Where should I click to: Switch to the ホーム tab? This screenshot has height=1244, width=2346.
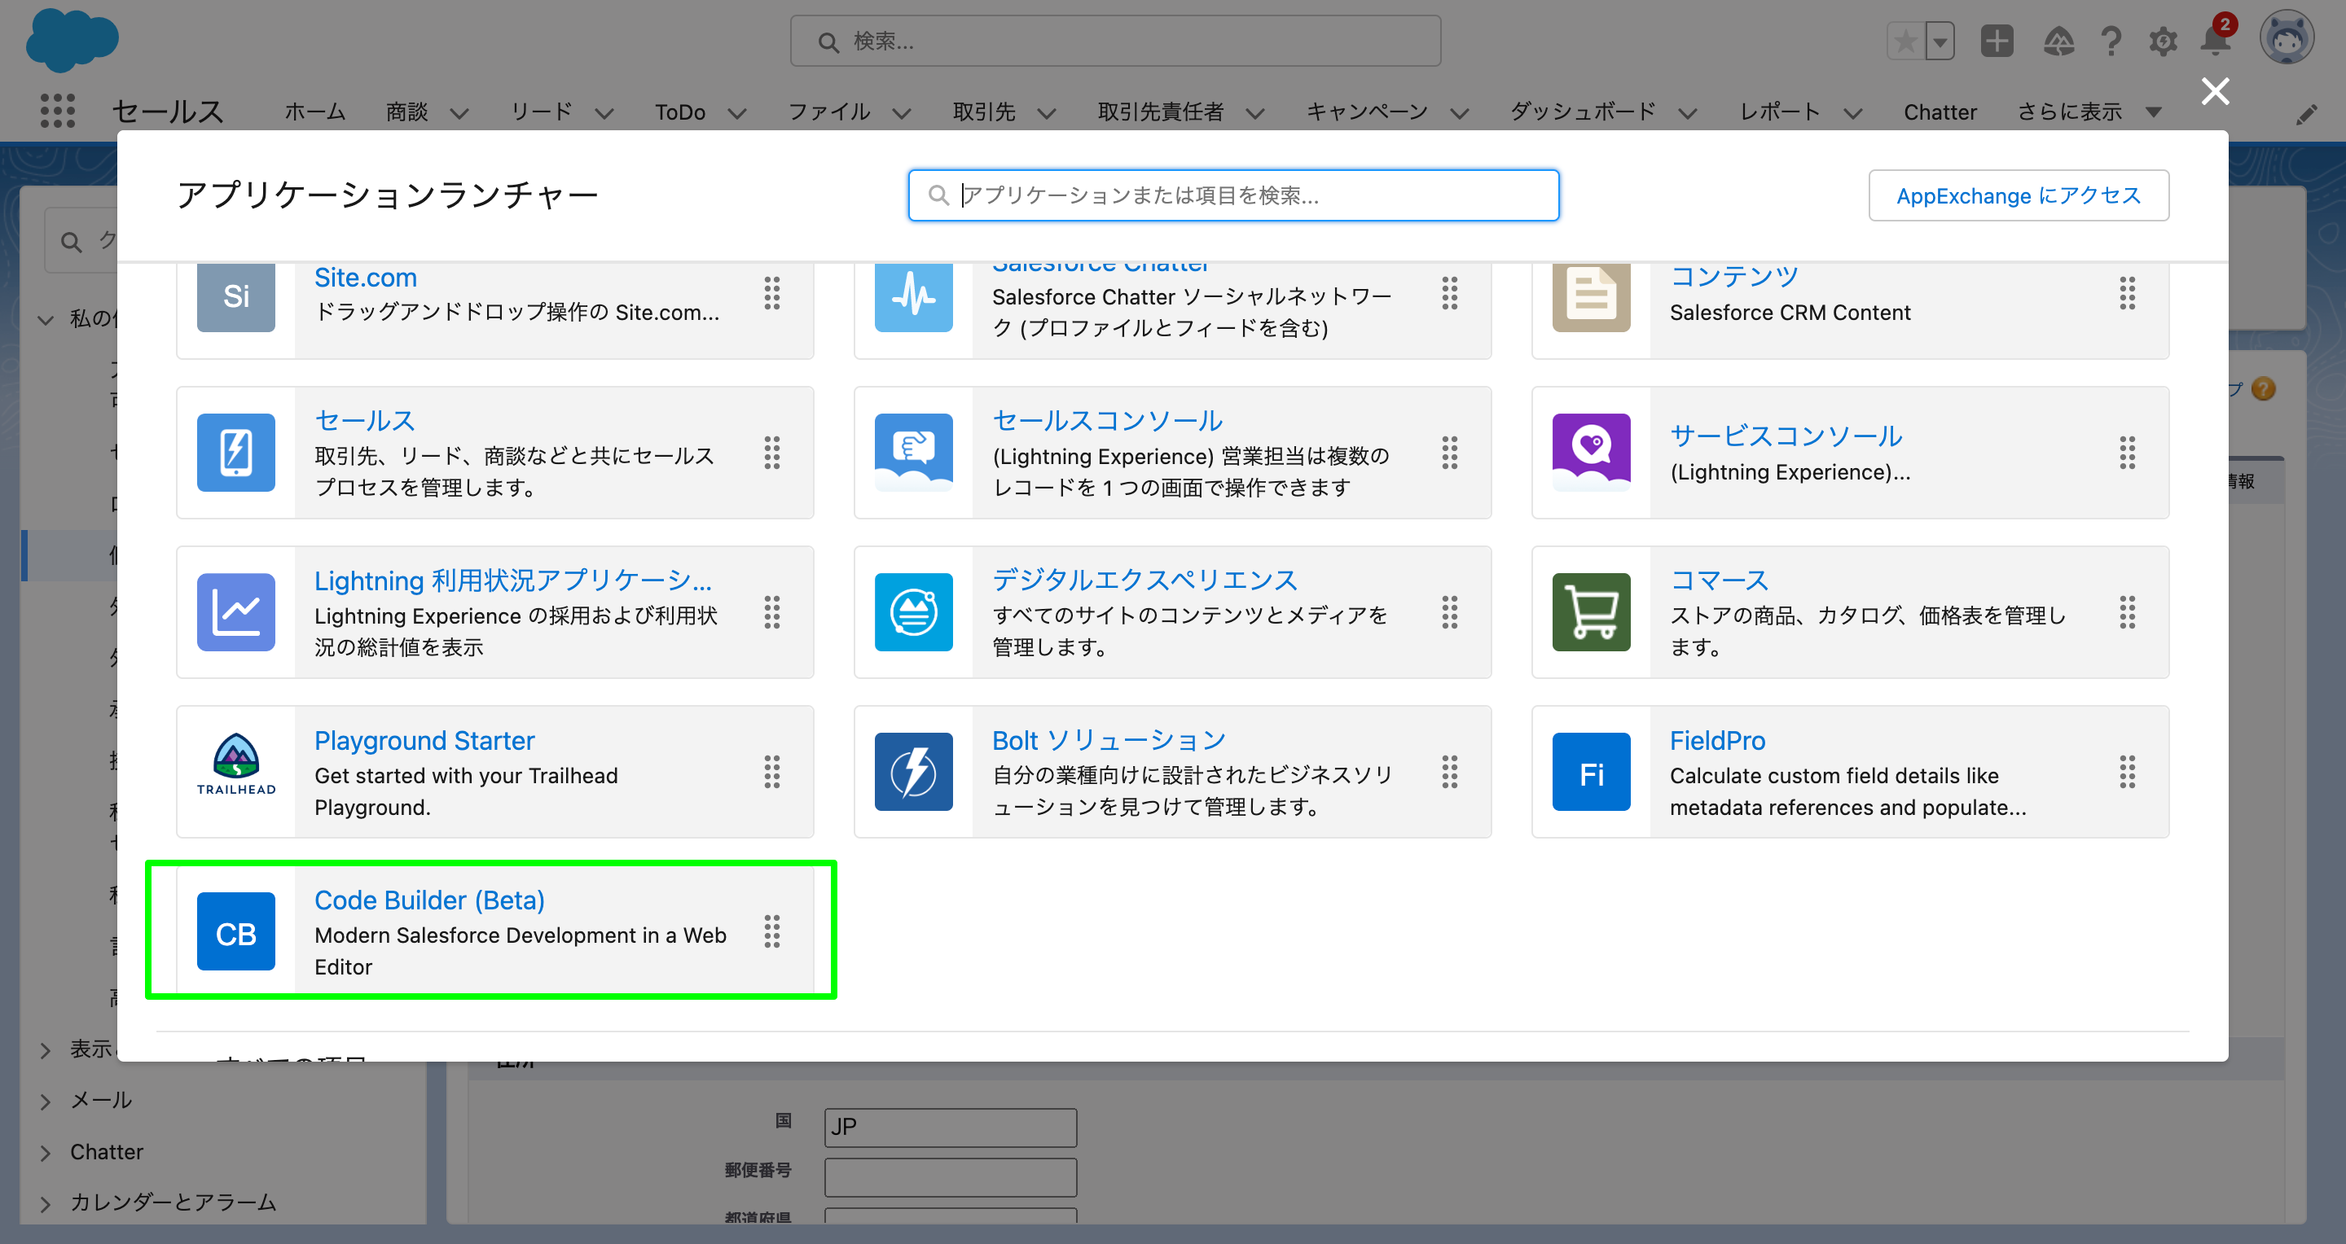(x=314, y=111)
